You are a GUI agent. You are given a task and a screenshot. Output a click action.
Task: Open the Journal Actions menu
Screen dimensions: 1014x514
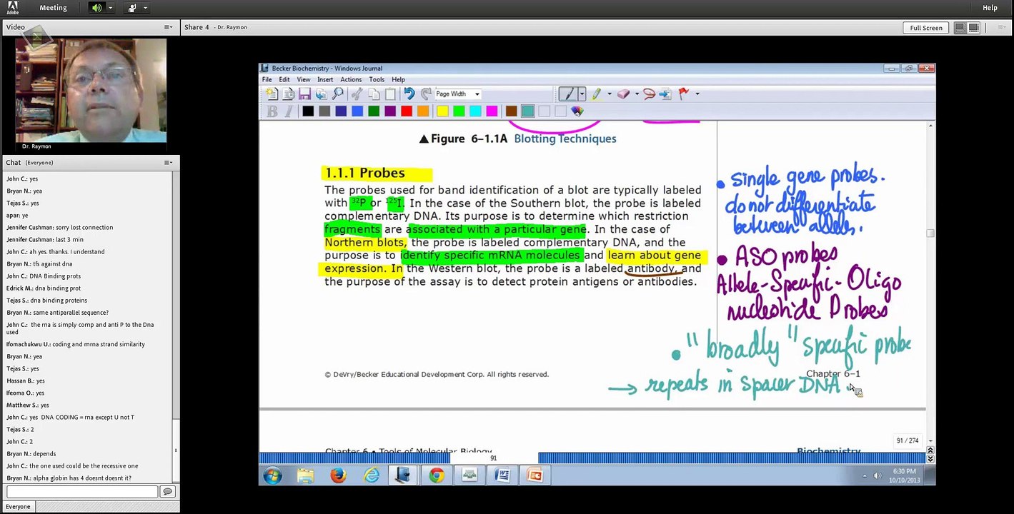[x=351, y=79]
